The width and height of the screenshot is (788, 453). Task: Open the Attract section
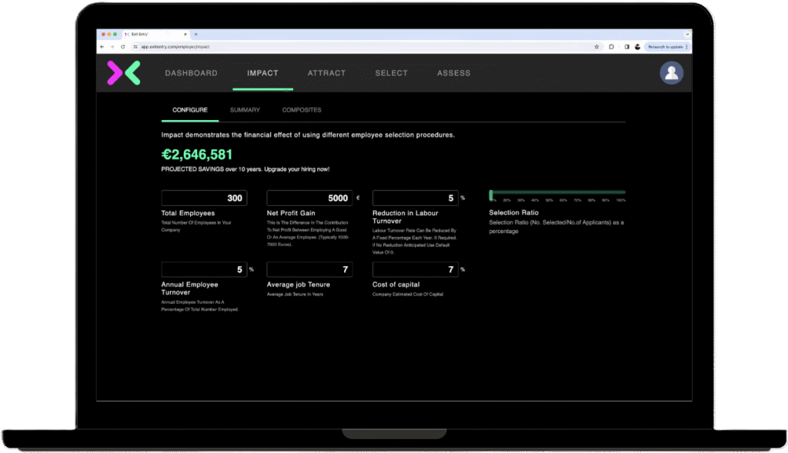tap(326, 73)
